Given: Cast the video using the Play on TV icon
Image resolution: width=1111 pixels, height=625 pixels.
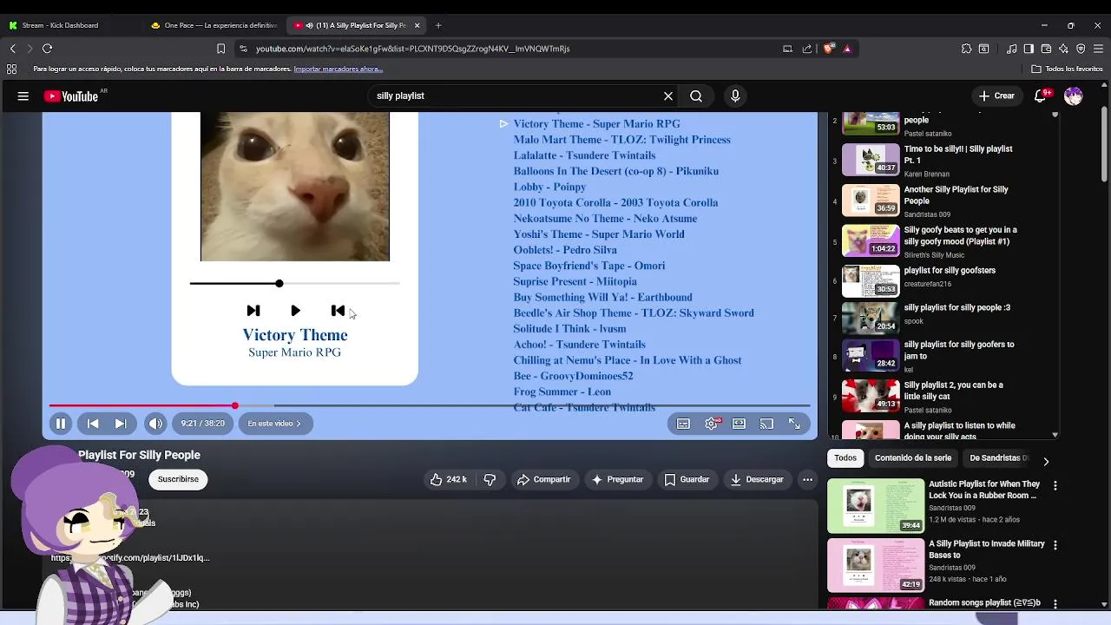Looking at the screenshot, I should pos(766,424).
